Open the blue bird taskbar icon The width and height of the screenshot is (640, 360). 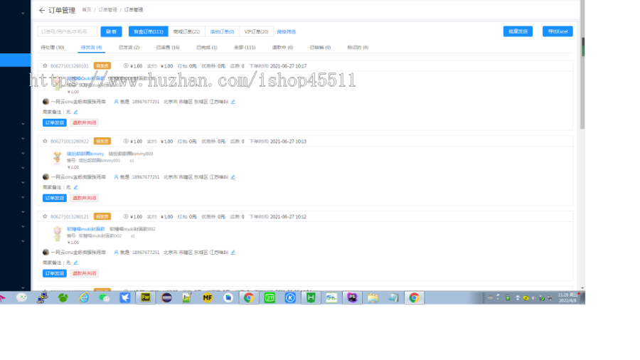click(125, 297)
